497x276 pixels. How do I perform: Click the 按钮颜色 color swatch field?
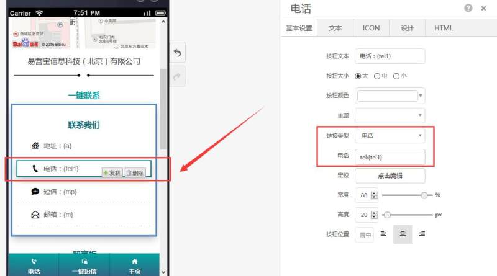point(387,96)
